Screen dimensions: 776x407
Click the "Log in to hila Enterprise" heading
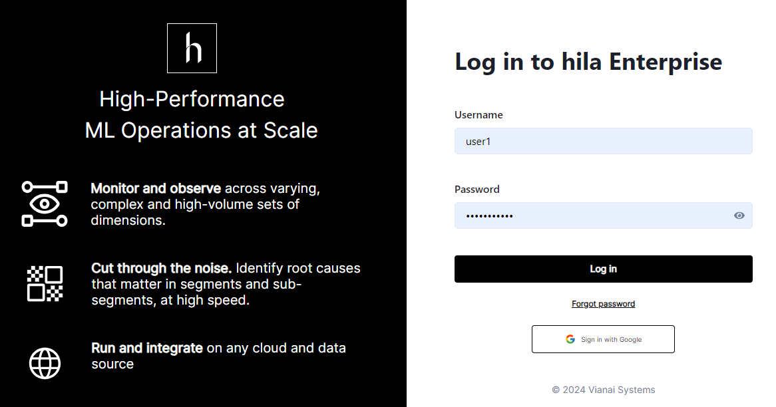pyautogui.click(x=588, y=62)
